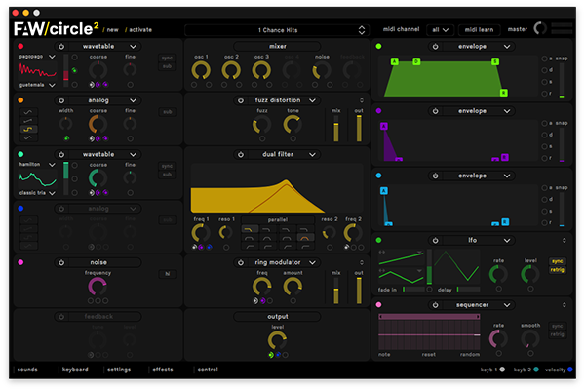
Task: Switch to the keyboard tab
Action: tap(75, 370)
